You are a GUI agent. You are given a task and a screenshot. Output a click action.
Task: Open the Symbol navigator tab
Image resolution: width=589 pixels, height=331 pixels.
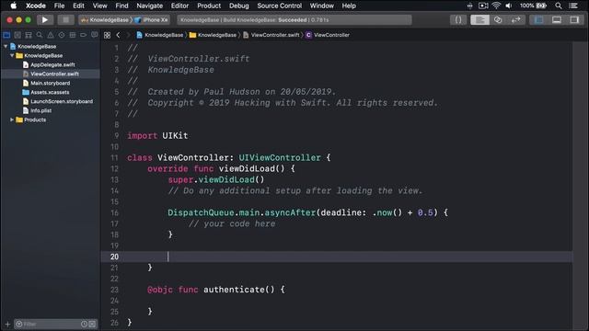(29, 35)
